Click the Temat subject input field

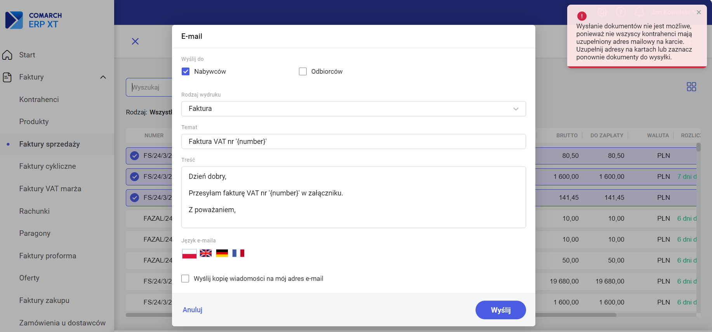click(x=353, y=142)
